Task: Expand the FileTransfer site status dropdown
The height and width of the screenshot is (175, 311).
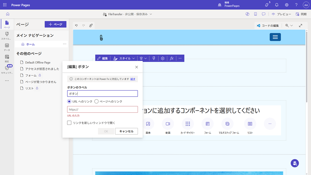Action: (151, 14)
